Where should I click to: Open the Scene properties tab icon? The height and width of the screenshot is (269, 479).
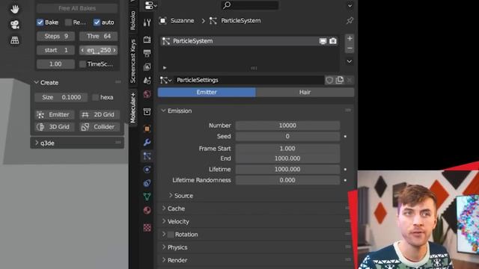click(x=147, y=80)
